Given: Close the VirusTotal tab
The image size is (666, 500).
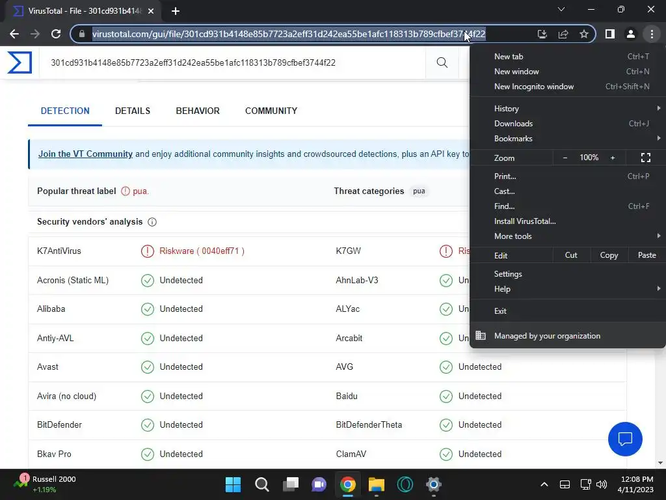Looking at the screenshot, I should pyautogui.click(x=151, y=11).
